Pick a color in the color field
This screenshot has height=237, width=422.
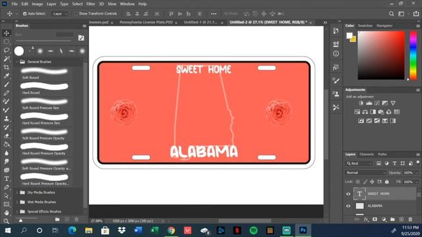[381, 55]
